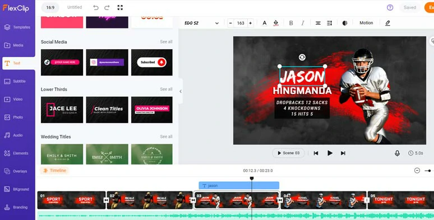Screen dimensions: 434x220
Task: Open the help question mark icon
Action: point(390,7)
